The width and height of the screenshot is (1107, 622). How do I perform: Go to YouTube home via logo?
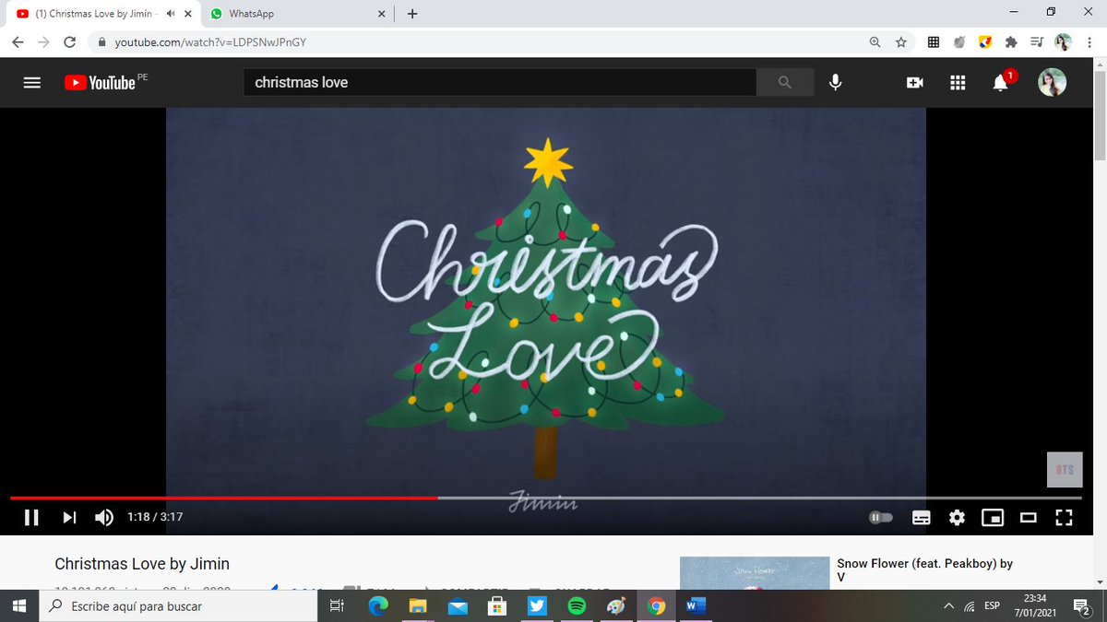pyautogui.click(x=100, y=82)
